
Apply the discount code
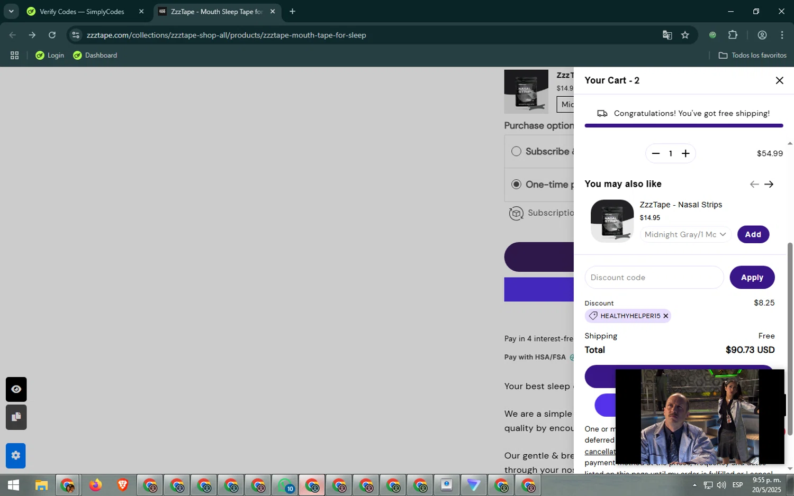tap(752, 278)
